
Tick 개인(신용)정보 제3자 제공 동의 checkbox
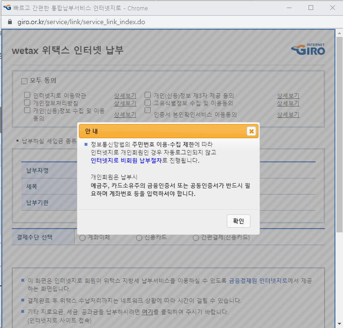148,95
